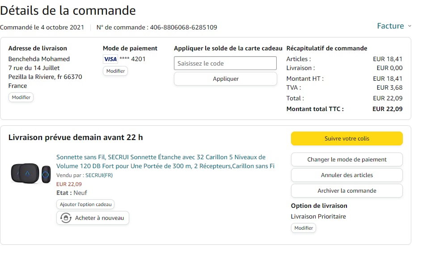Focus the gift card code input field
The height and width of the screenshot is (256, 435).
pyautogui.click(x=225, y=63)
